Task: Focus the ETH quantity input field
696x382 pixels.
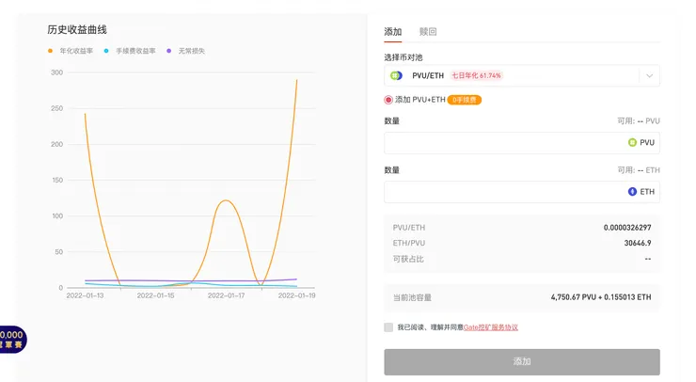Action: point(522,192)
